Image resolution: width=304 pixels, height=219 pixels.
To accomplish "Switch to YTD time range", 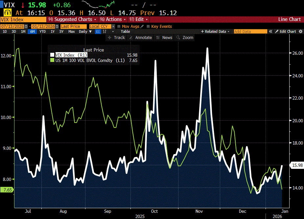I will tap(42, 31).
